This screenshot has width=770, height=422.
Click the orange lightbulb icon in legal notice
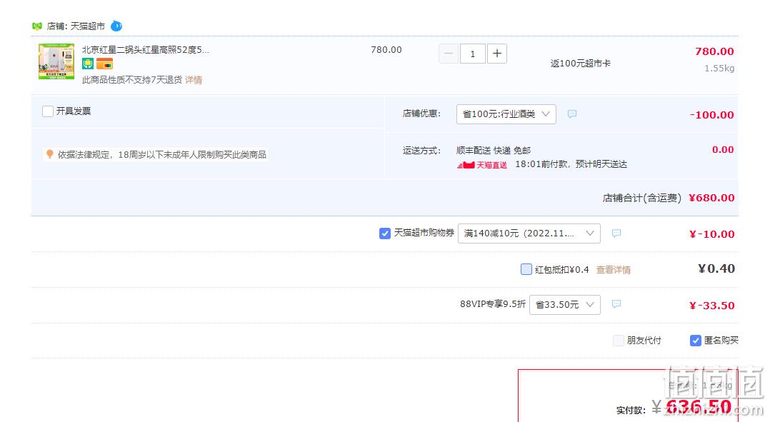coord(49,154)
